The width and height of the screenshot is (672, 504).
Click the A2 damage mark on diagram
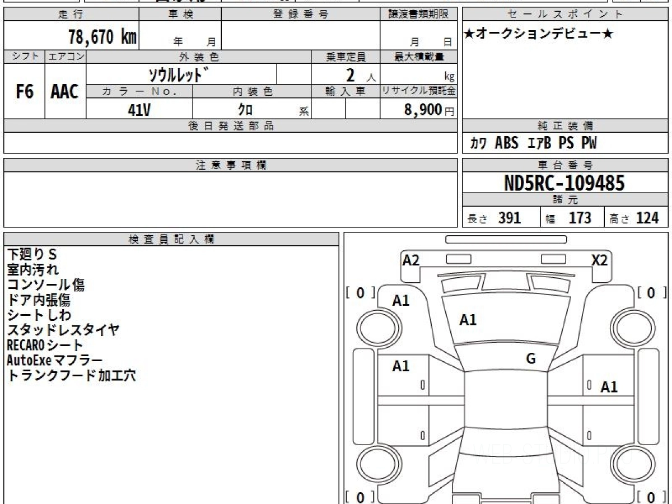(x=411, y=260)
